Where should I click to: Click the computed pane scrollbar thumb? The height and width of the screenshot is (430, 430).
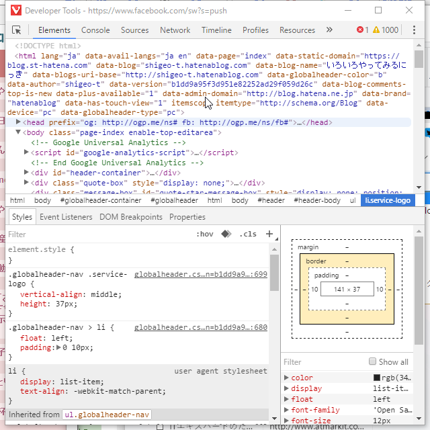point(419,290)
